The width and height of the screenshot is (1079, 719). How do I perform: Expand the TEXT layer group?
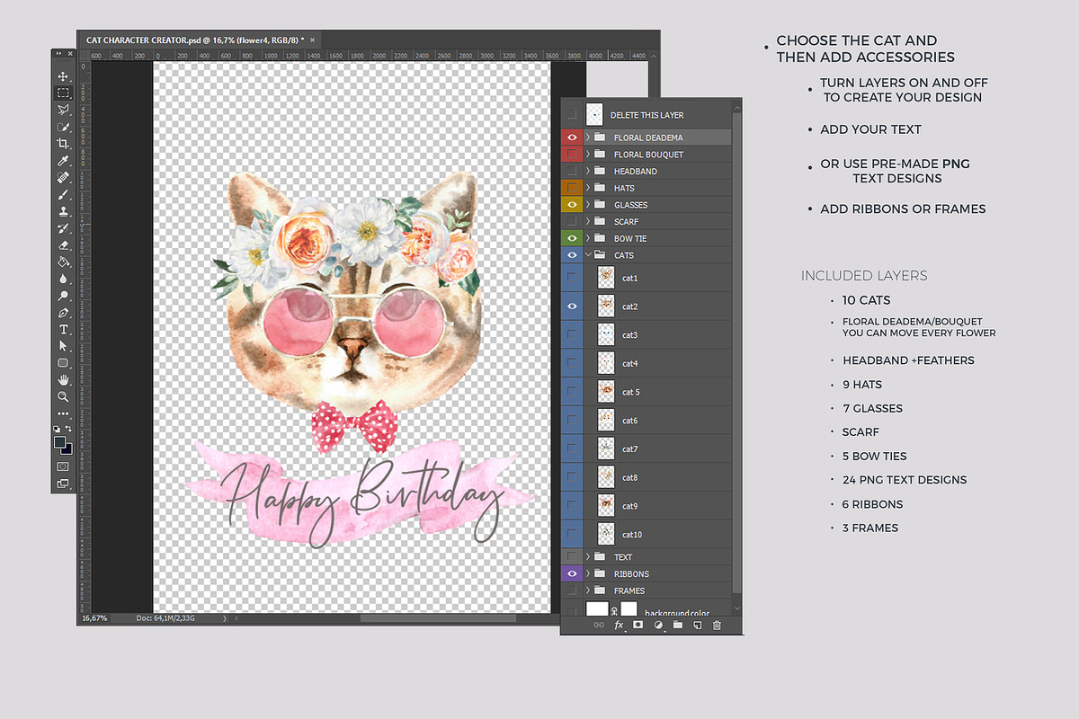587,557
